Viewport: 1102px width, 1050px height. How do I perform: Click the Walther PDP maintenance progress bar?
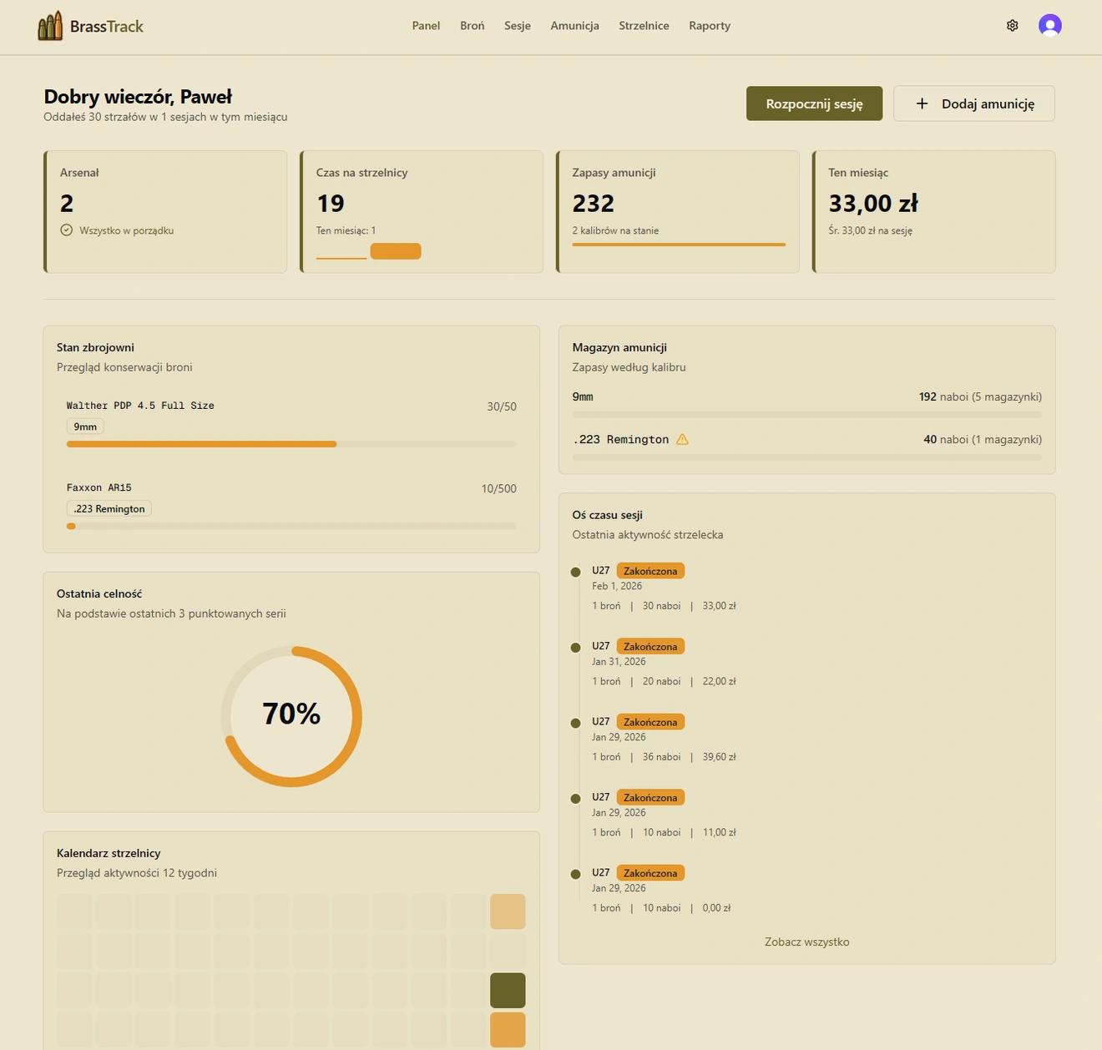tap(291, 444)
